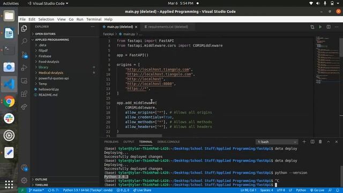Open the Help menu
Image resolution: width=343 pixels, height=193 pixels.
point(108,19)
